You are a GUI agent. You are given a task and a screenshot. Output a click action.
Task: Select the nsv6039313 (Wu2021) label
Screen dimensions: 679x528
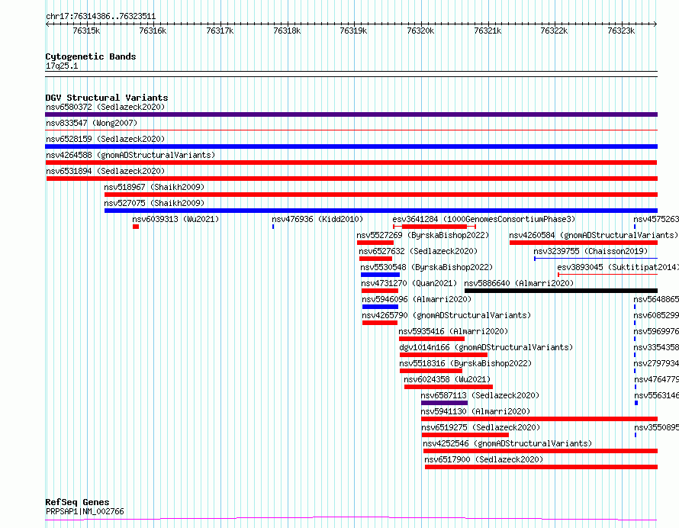point(175,219)
